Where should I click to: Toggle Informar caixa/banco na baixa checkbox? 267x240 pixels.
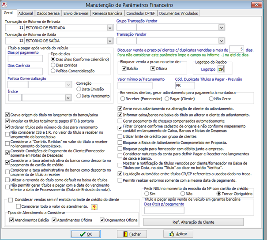(x=120, y=115)
